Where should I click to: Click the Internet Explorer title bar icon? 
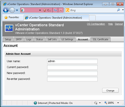coord(5,4)
